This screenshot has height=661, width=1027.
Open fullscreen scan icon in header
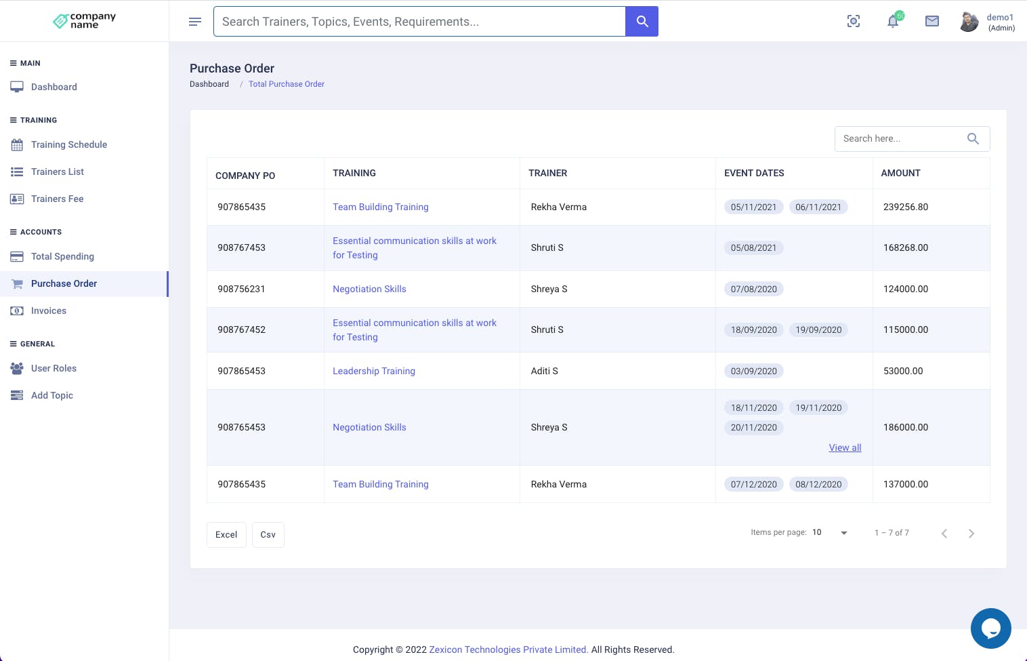tap(854, 22)
